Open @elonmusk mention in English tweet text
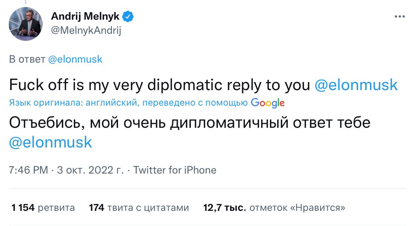The height and width of the screenshot is (226, 408). (x=356, y=85)
